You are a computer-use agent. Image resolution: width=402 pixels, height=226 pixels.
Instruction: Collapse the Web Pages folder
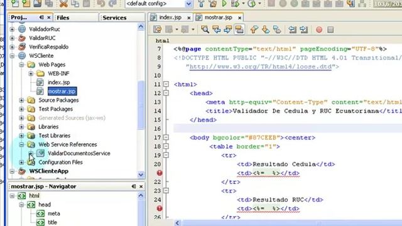click(21, 65)
